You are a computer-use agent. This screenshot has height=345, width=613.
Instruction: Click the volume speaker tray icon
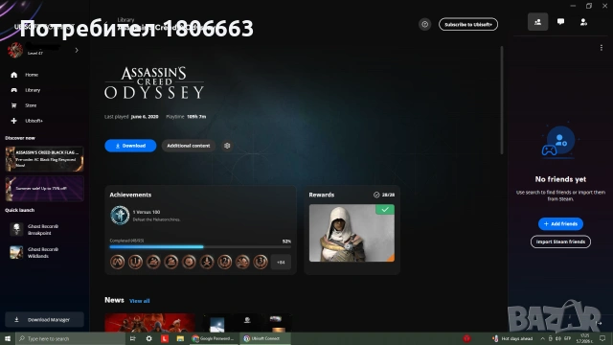point(558,338)
